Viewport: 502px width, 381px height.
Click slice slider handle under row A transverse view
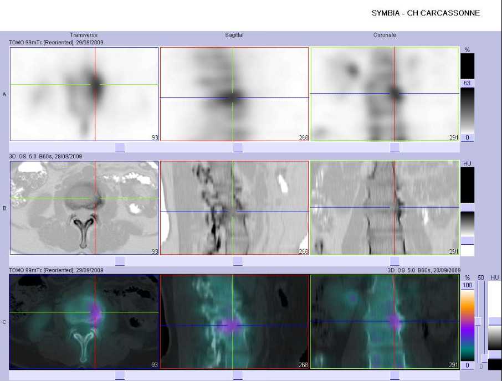click(120, 147)
